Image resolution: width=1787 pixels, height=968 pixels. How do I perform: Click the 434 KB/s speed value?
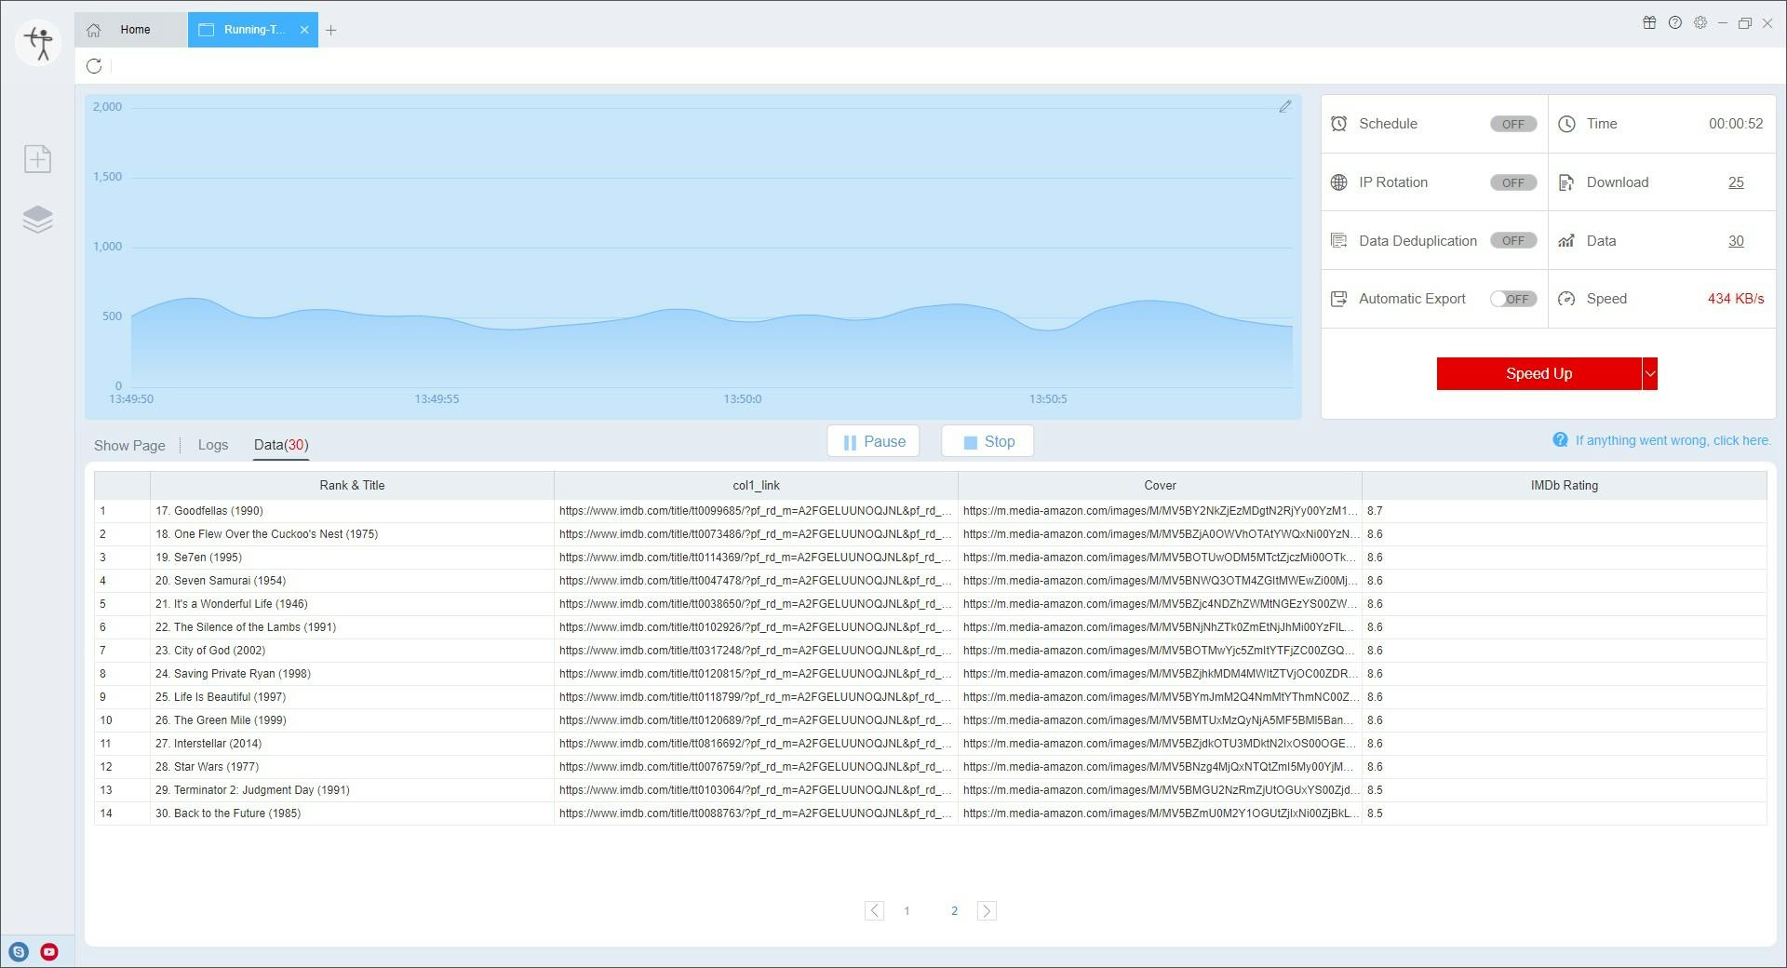click(x=1736, y=299)
